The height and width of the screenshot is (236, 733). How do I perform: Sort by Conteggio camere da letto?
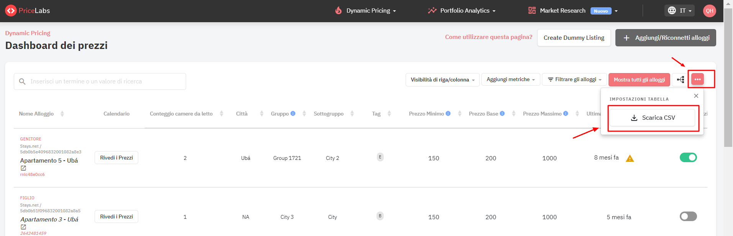pos(221,114)
